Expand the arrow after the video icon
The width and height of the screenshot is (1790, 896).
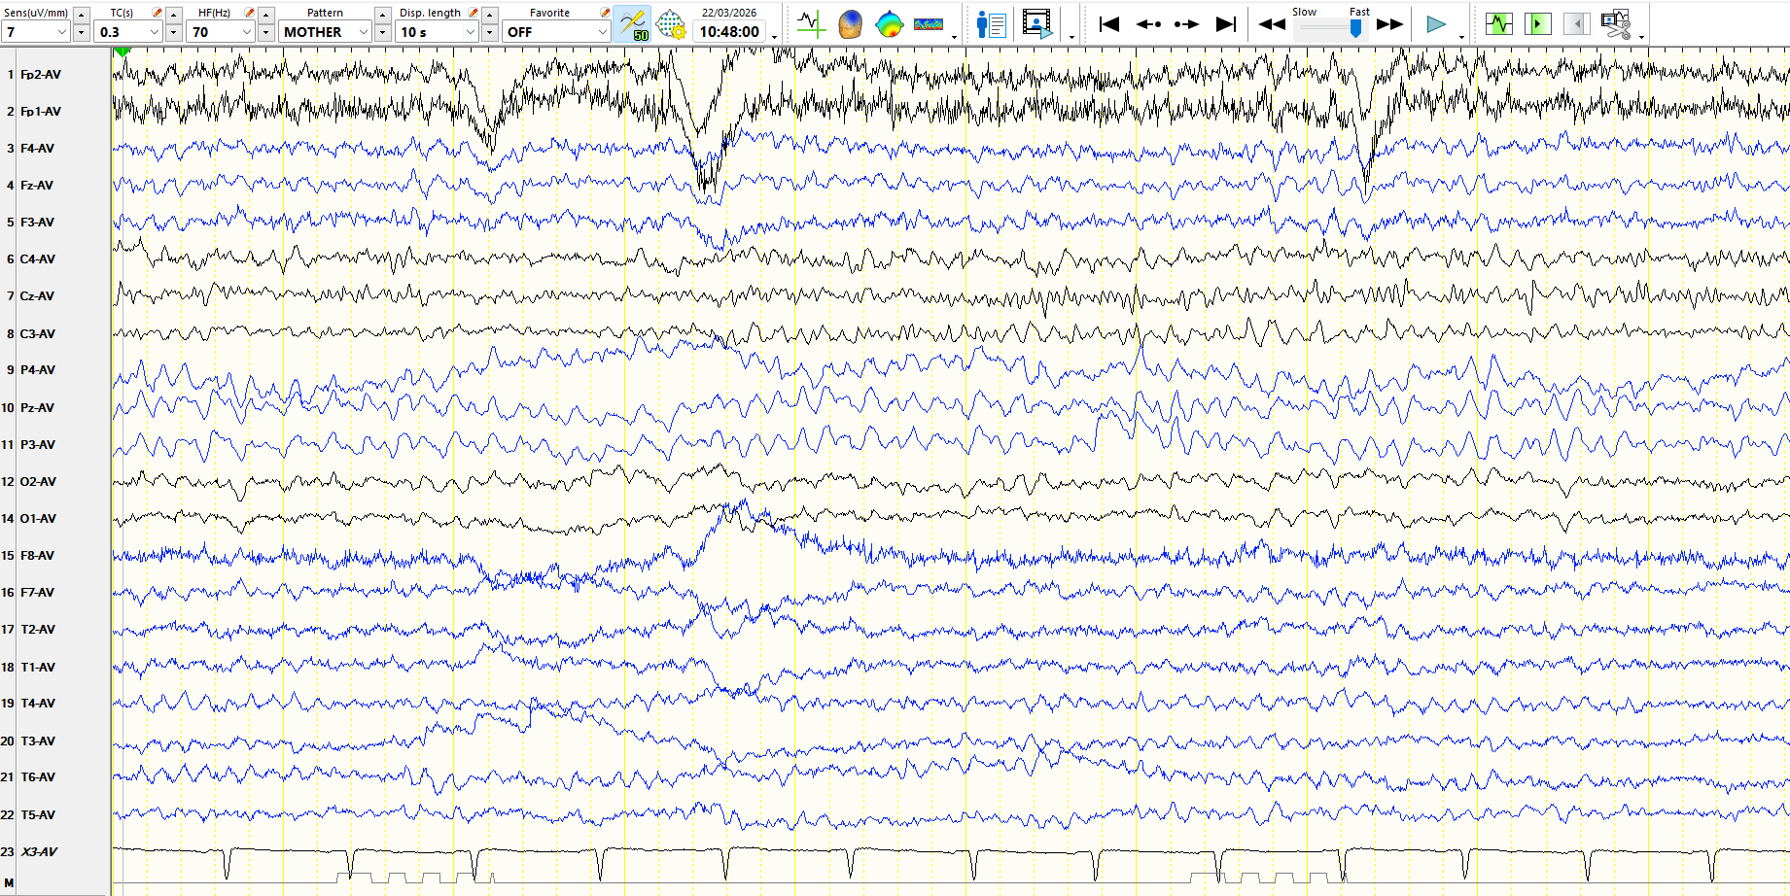click(1071, 37)
